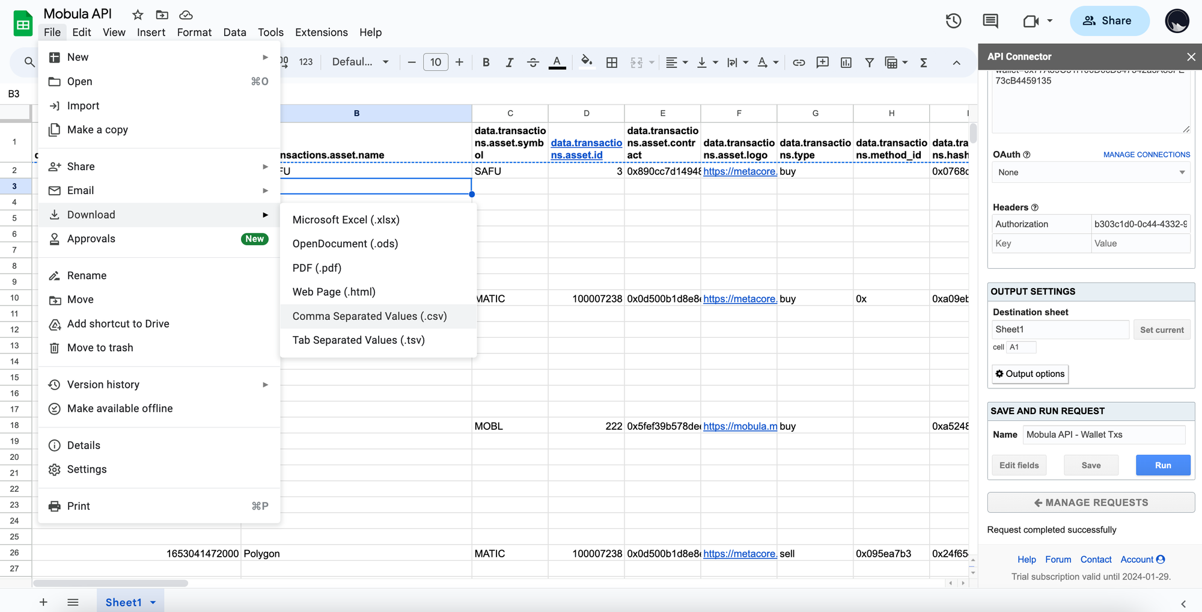Open the borders tool
This screenshot has height=612, width=1202.
click(x=612, y=62)
